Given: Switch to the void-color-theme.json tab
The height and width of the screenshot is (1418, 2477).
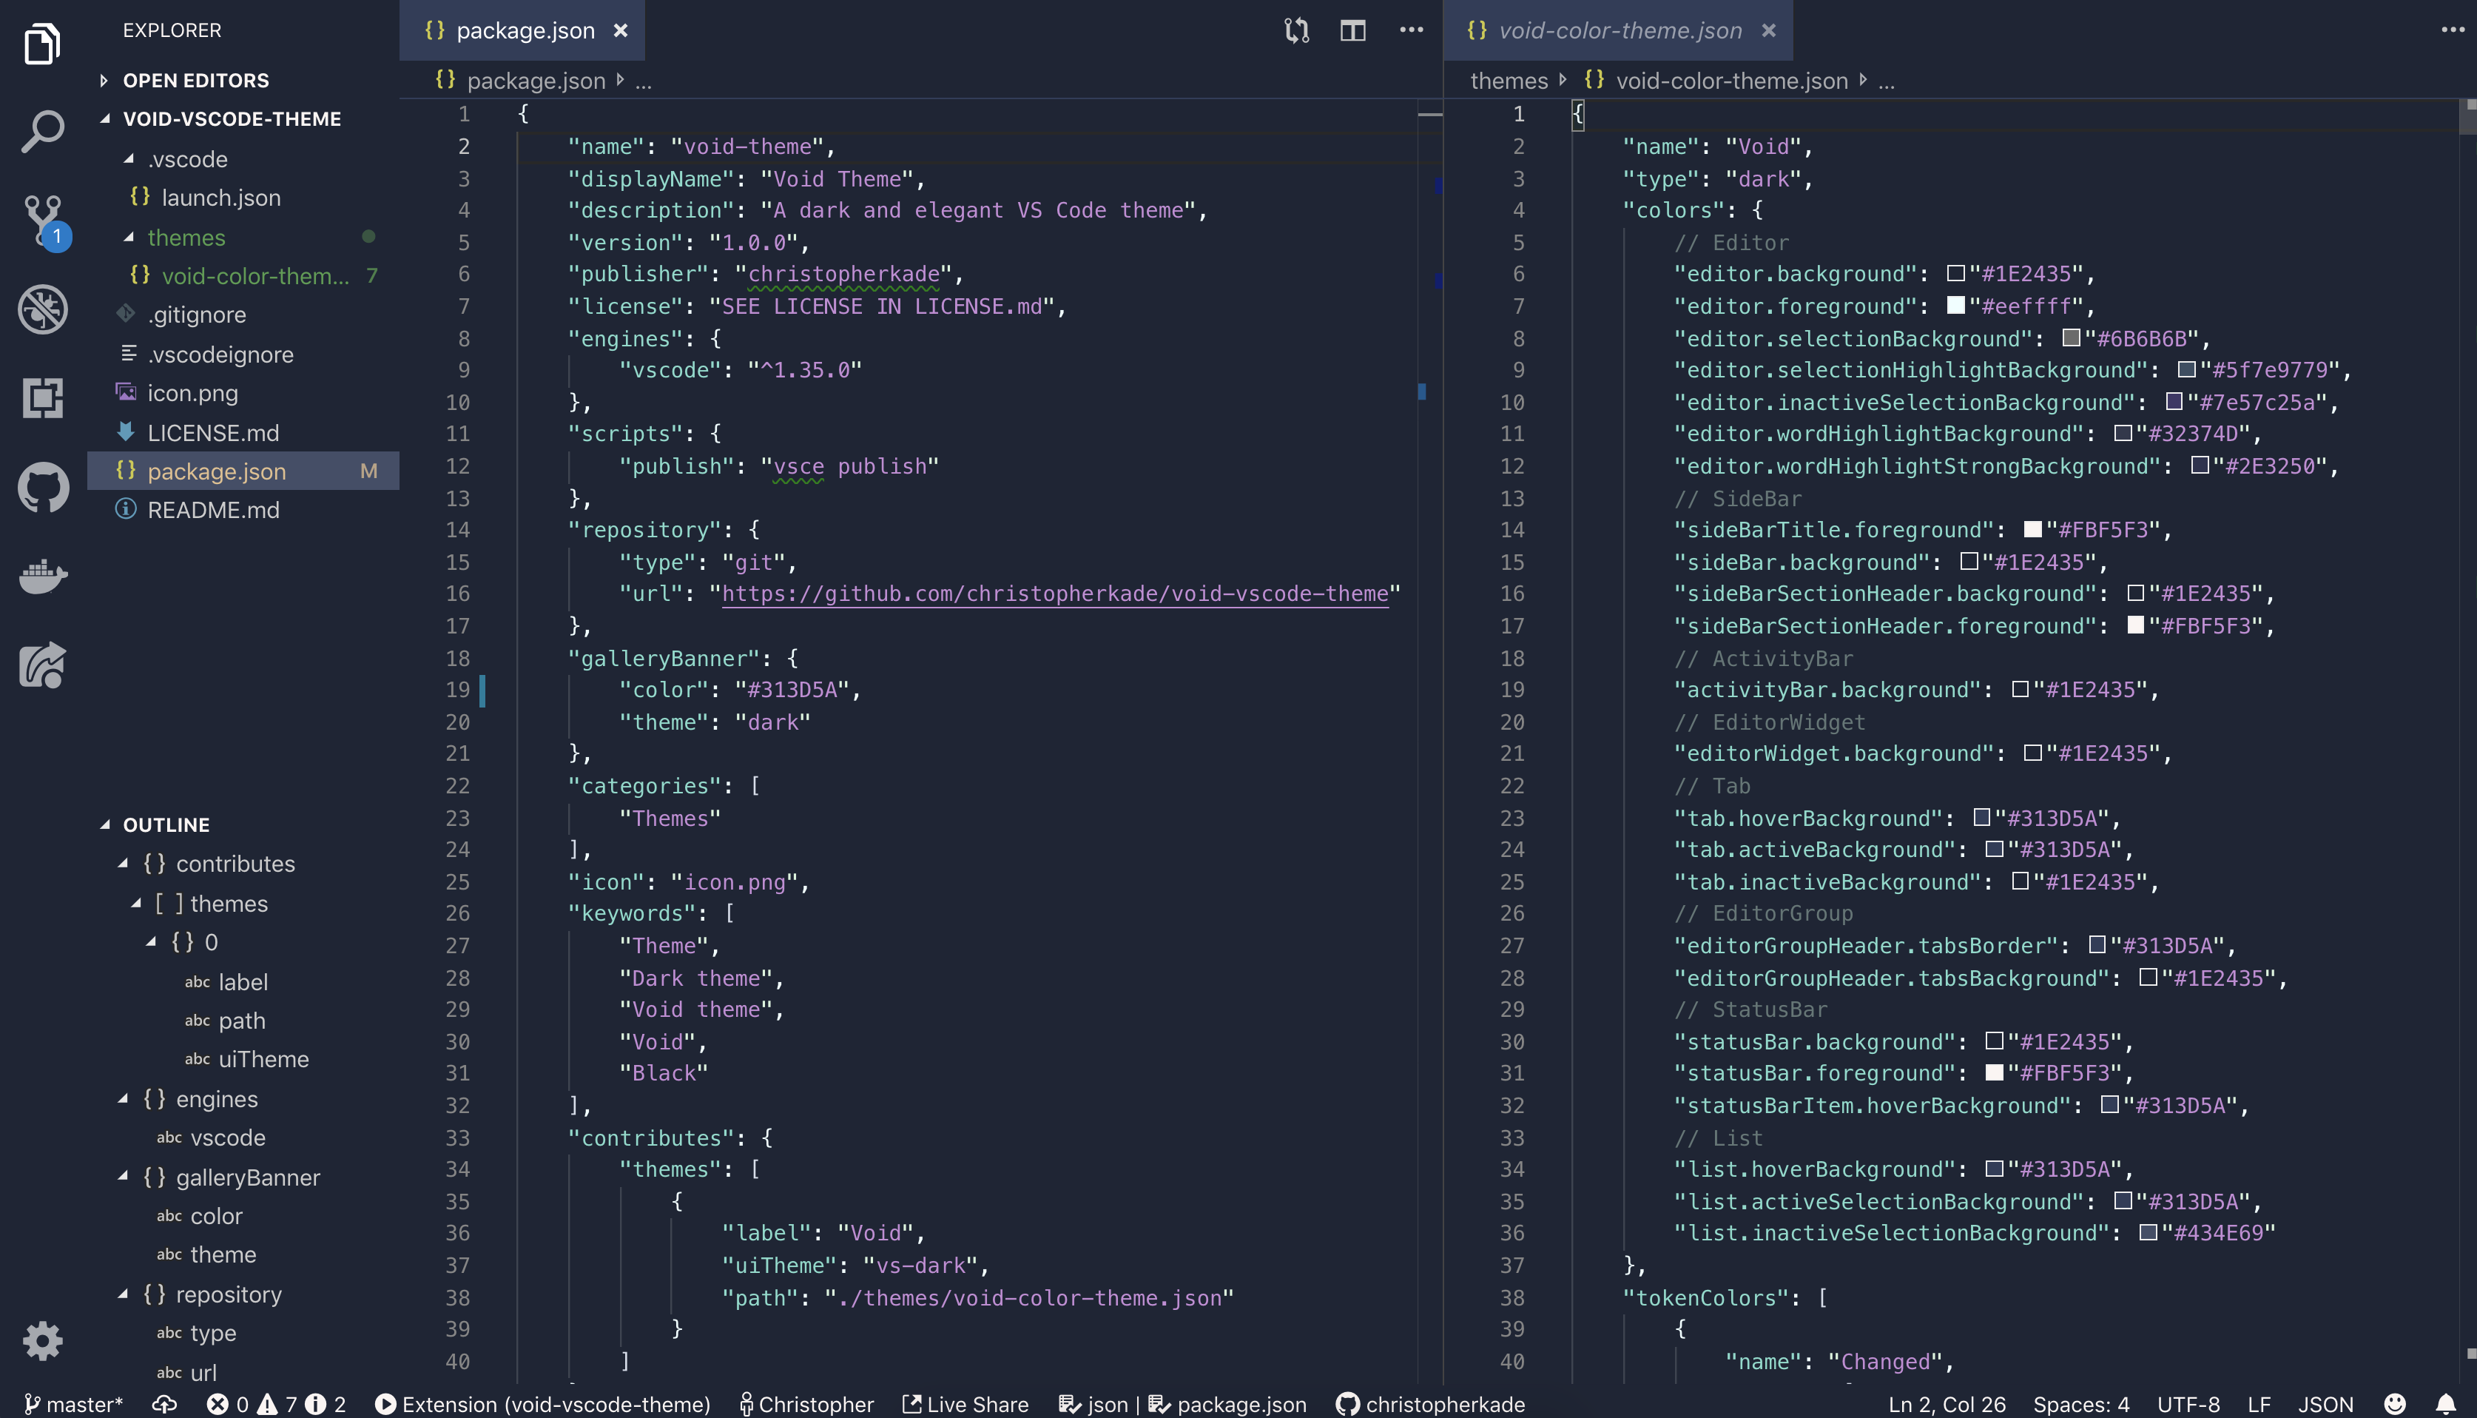Looking at the screenshot, I should pos(1619,30).
